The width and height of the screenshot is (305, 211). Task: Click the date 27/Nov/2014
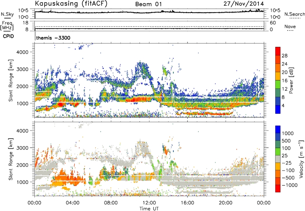coord(244,4)
